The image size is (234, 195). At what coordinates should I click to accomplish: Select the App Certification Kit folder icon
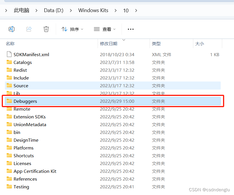[x=9, y=171]
